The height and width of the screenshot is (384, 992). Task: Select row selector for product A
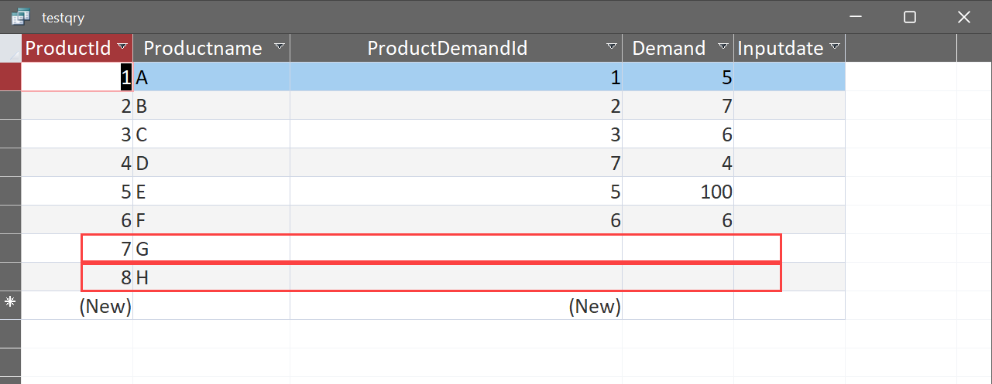click(10, 77)
